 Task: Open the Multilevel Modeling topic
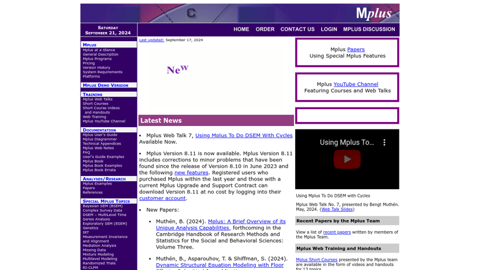[100, 258]
